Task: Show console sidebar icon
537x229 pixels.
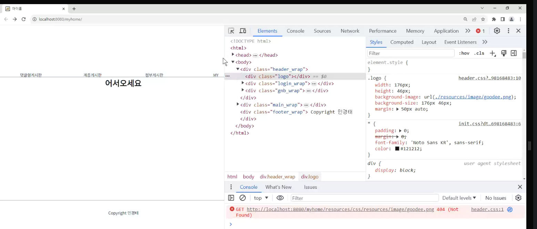Action: point(231,198)
